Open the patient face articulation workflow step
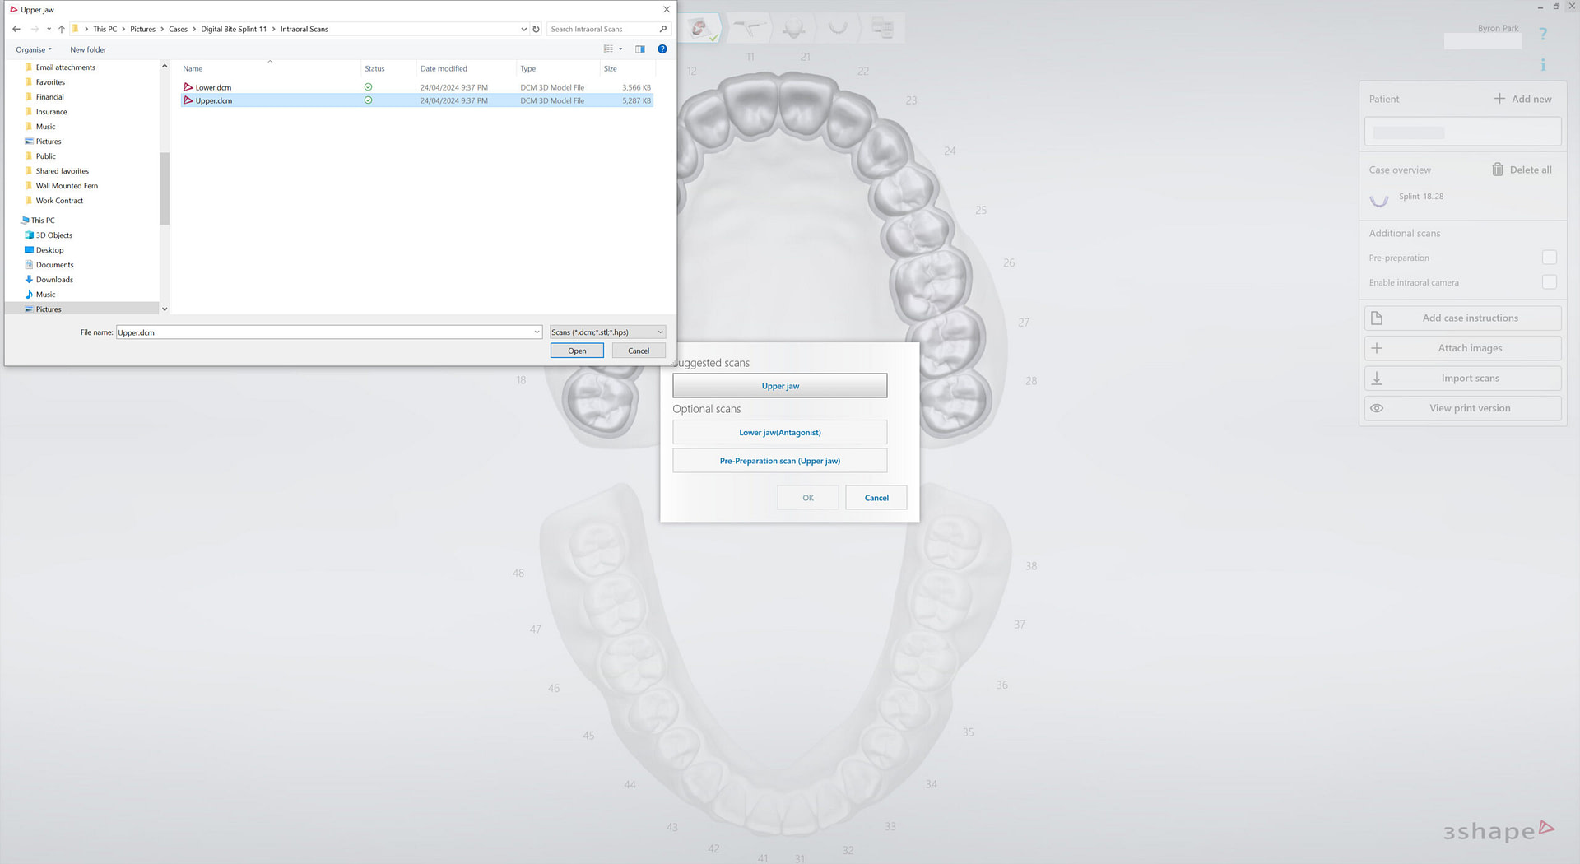This screenshot has height=864, width=1580. (794, 27)
